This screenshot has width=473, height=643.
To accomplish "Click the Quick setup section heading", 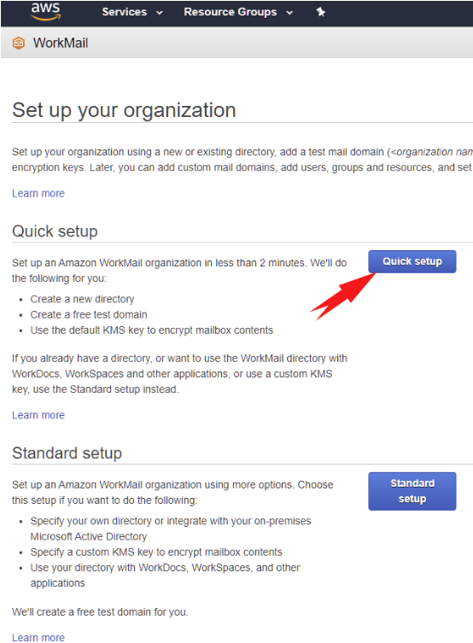I will (x=55, y=231).
